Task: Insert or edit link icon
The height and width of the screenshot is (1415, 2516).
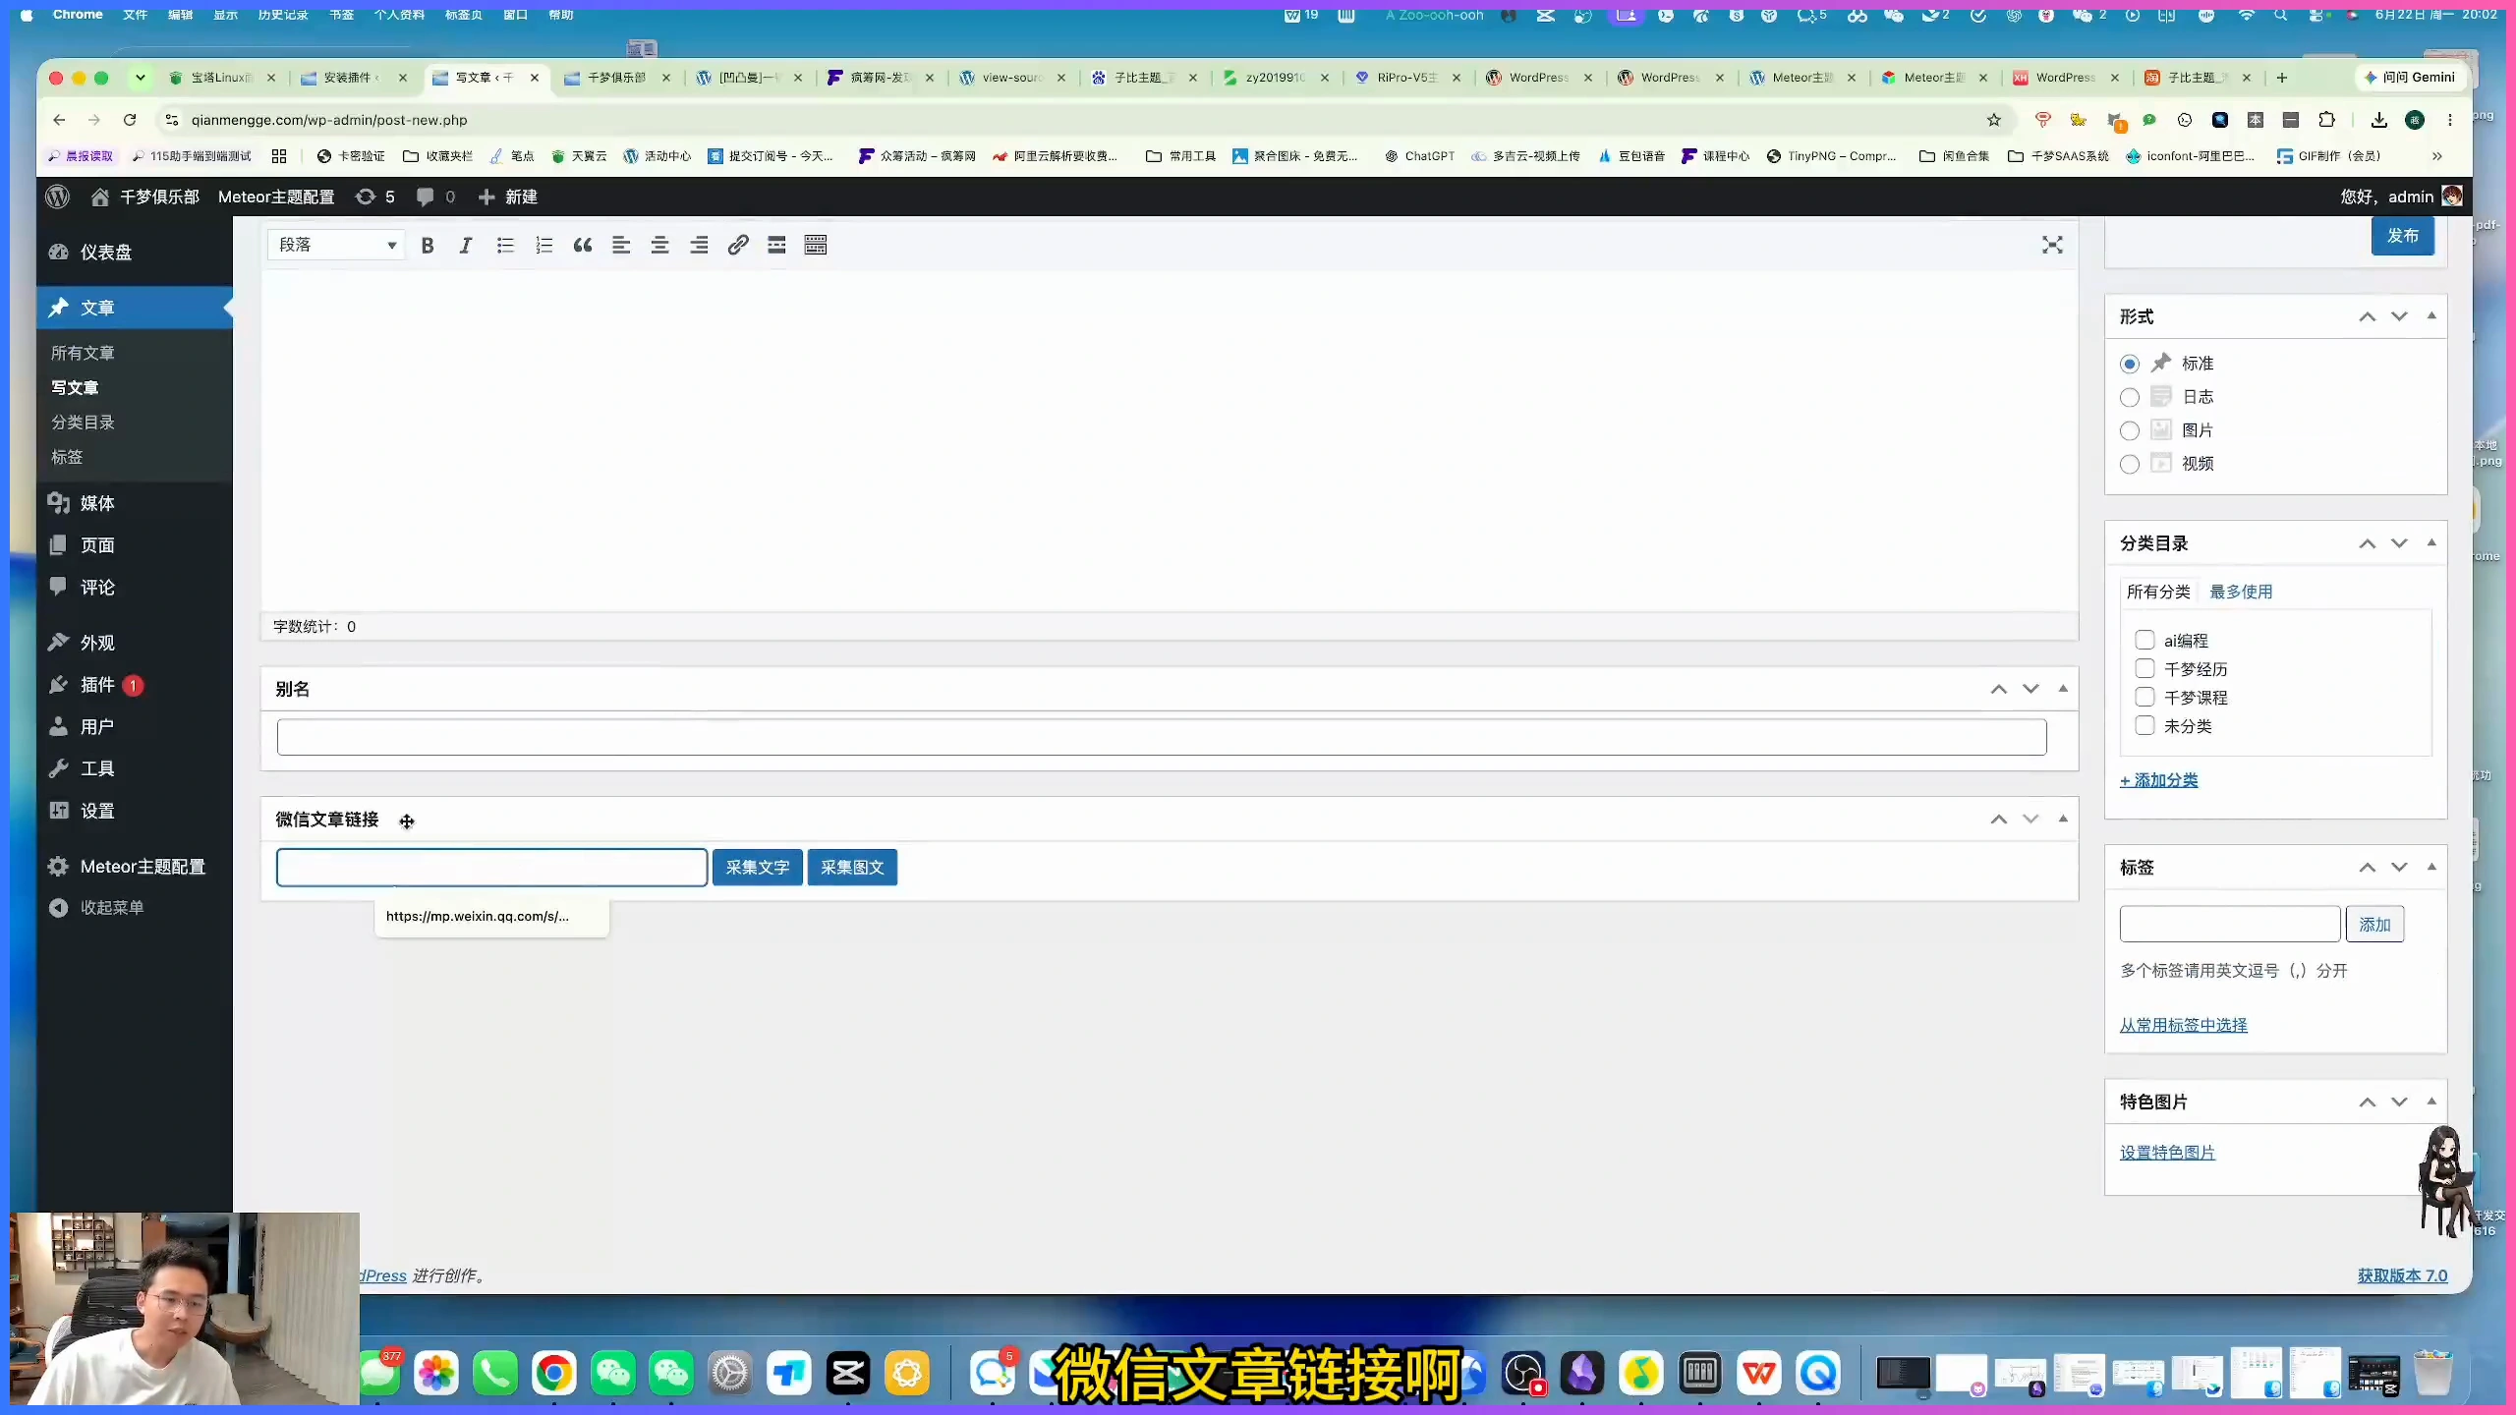Action: (x=738, y=246)
